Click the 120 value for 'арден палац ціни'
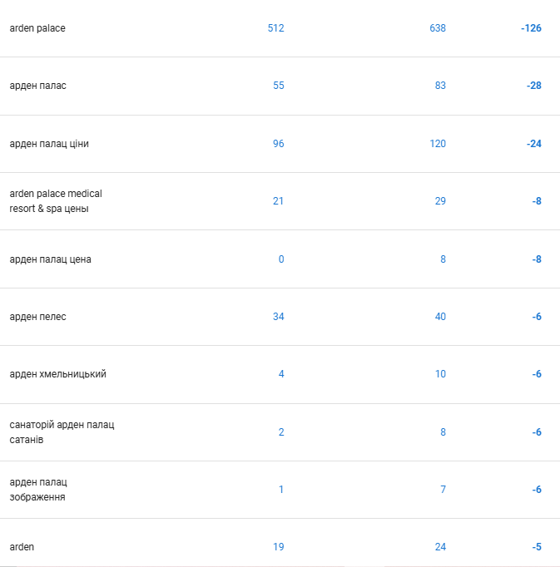 pos(438,144)
